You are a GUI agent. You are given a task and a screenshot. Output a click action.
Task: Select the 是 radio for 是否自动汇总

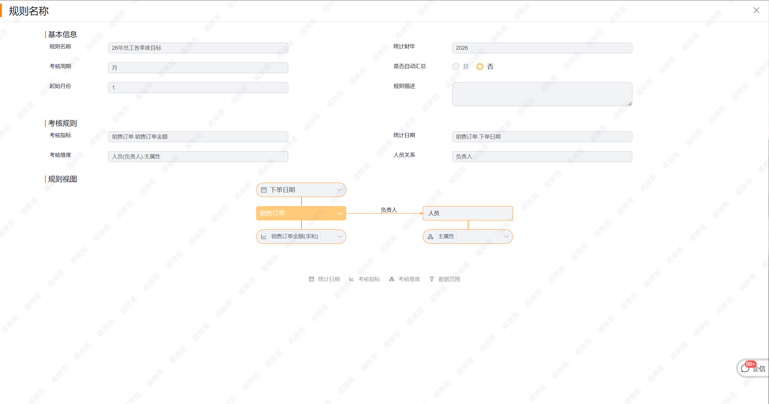click(x=456, y=67)
